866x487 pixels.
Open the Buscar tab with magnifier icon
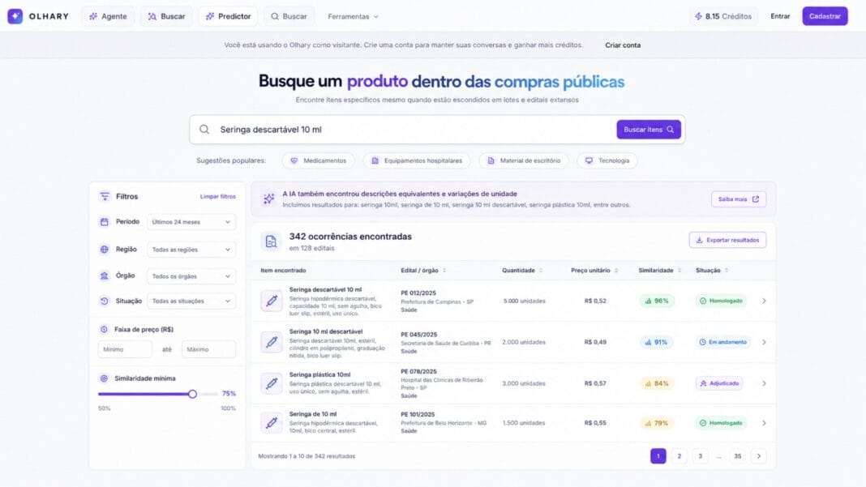pyautogui.click(x=289, y=16)
